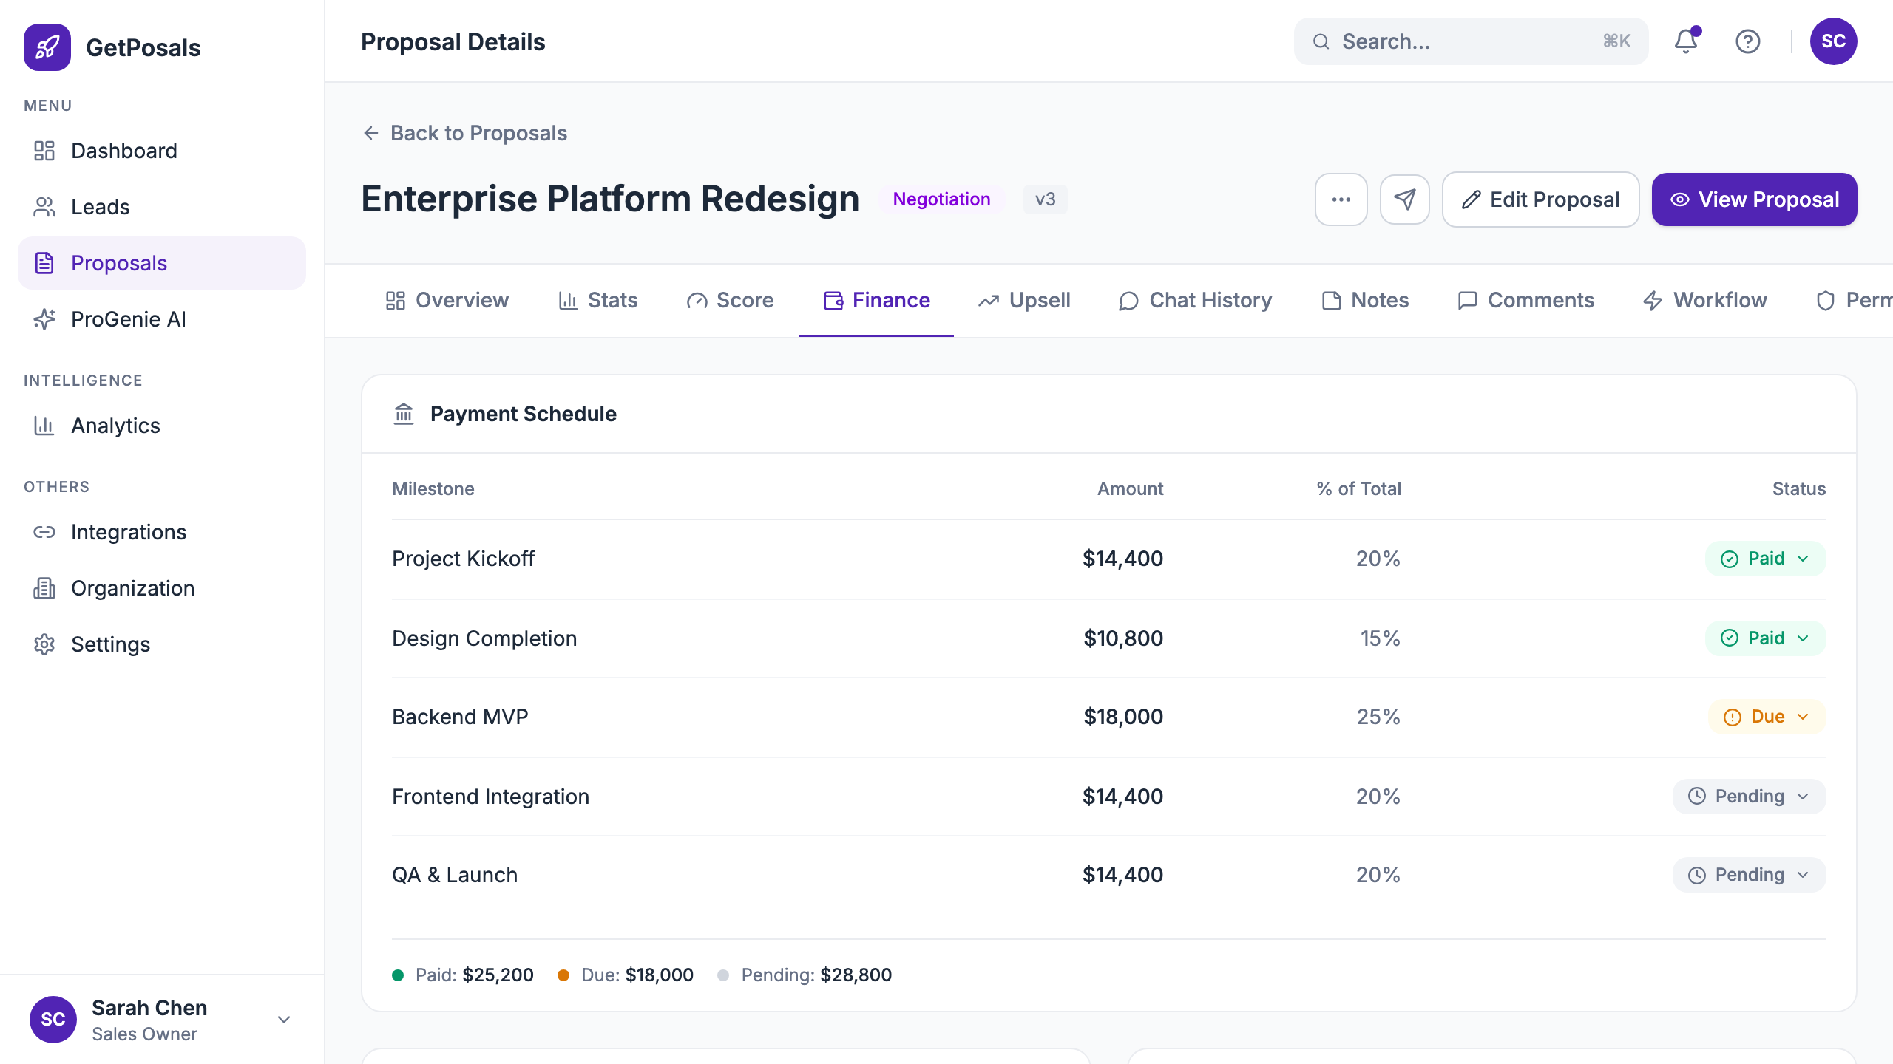This screenshot has height=1064, width=1893.
Task: Click the Upsell trending arrow icon
Action: (989, 301)
